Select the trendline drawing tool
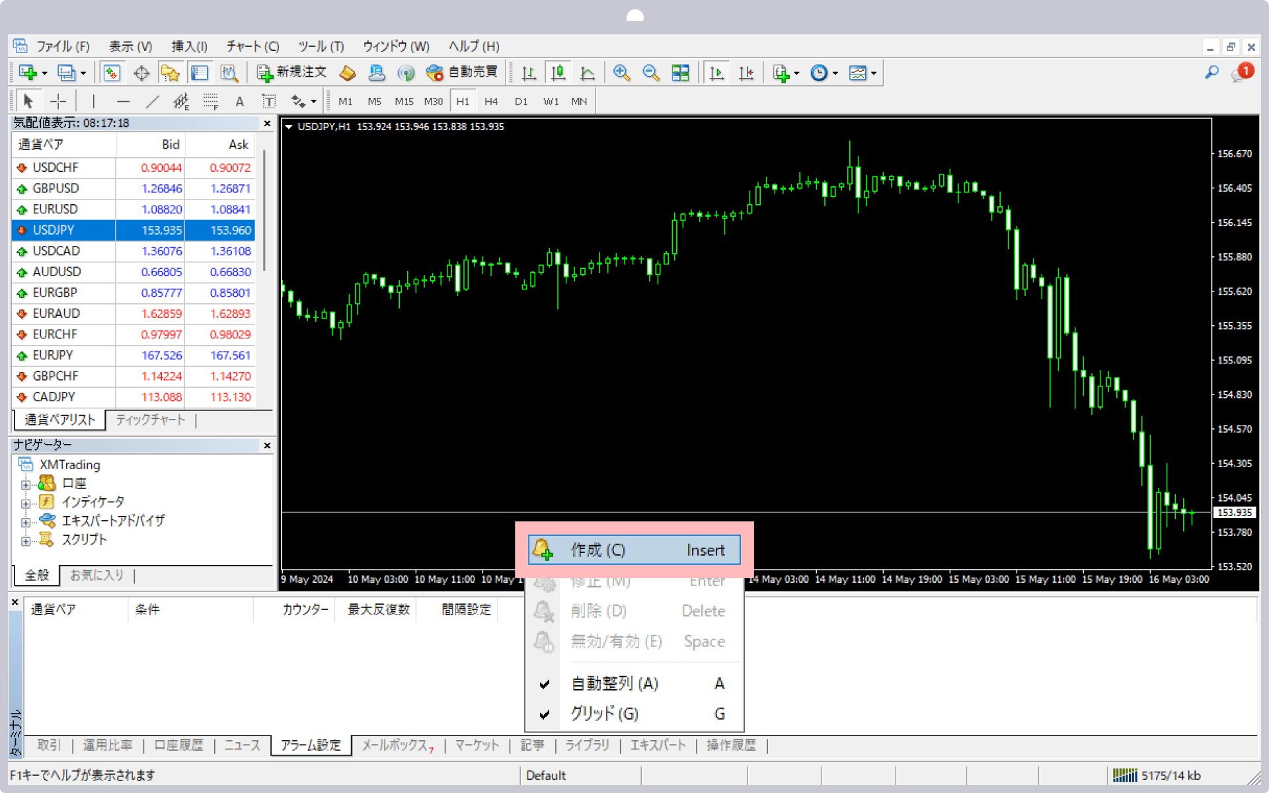This screenshot has height=793, width=1269. click(x=152, y=101)
